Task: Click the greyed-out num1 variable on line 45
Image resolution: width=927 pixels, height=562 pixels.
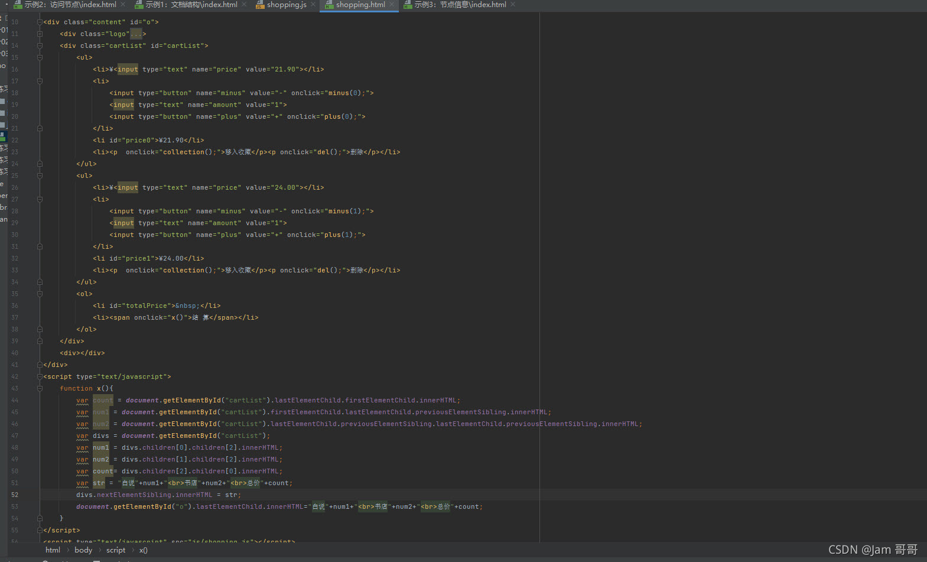Action: [101, 412]
